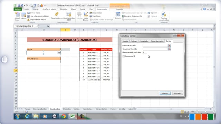Click the fx insert function icon
Viewport: 221px width, 124px height.
(x=48, y=26)
